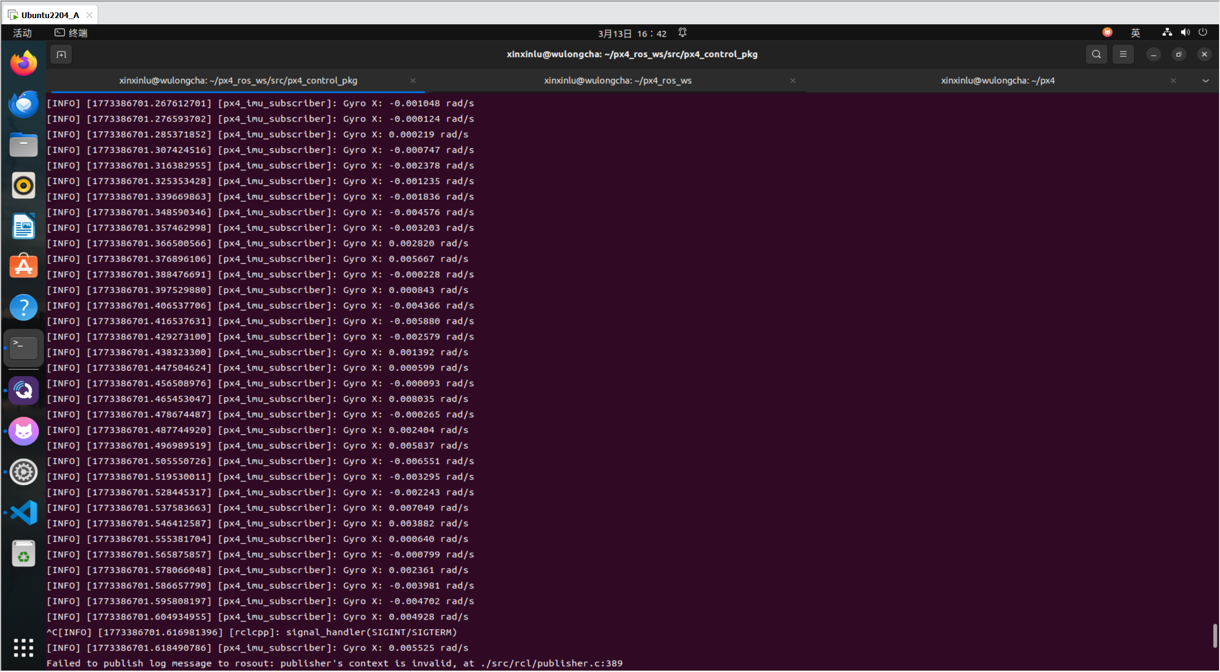Open Thunderbird mail from dock
Viewport: 1220px width, 672px height.
pyautogui.click(x=23, y=104)
